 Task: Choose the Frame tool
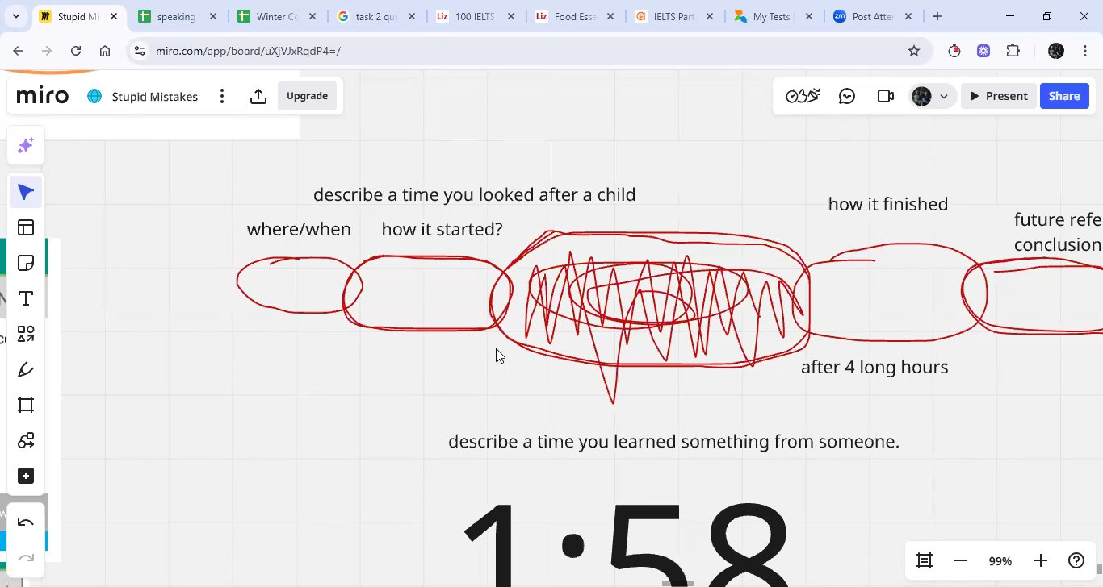pyautogui.click(x=26, y=405)
